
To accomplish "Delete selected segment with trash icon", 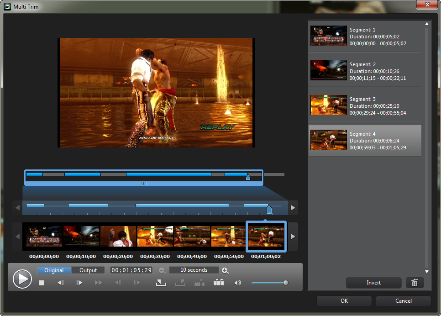I will click(415, 283).
